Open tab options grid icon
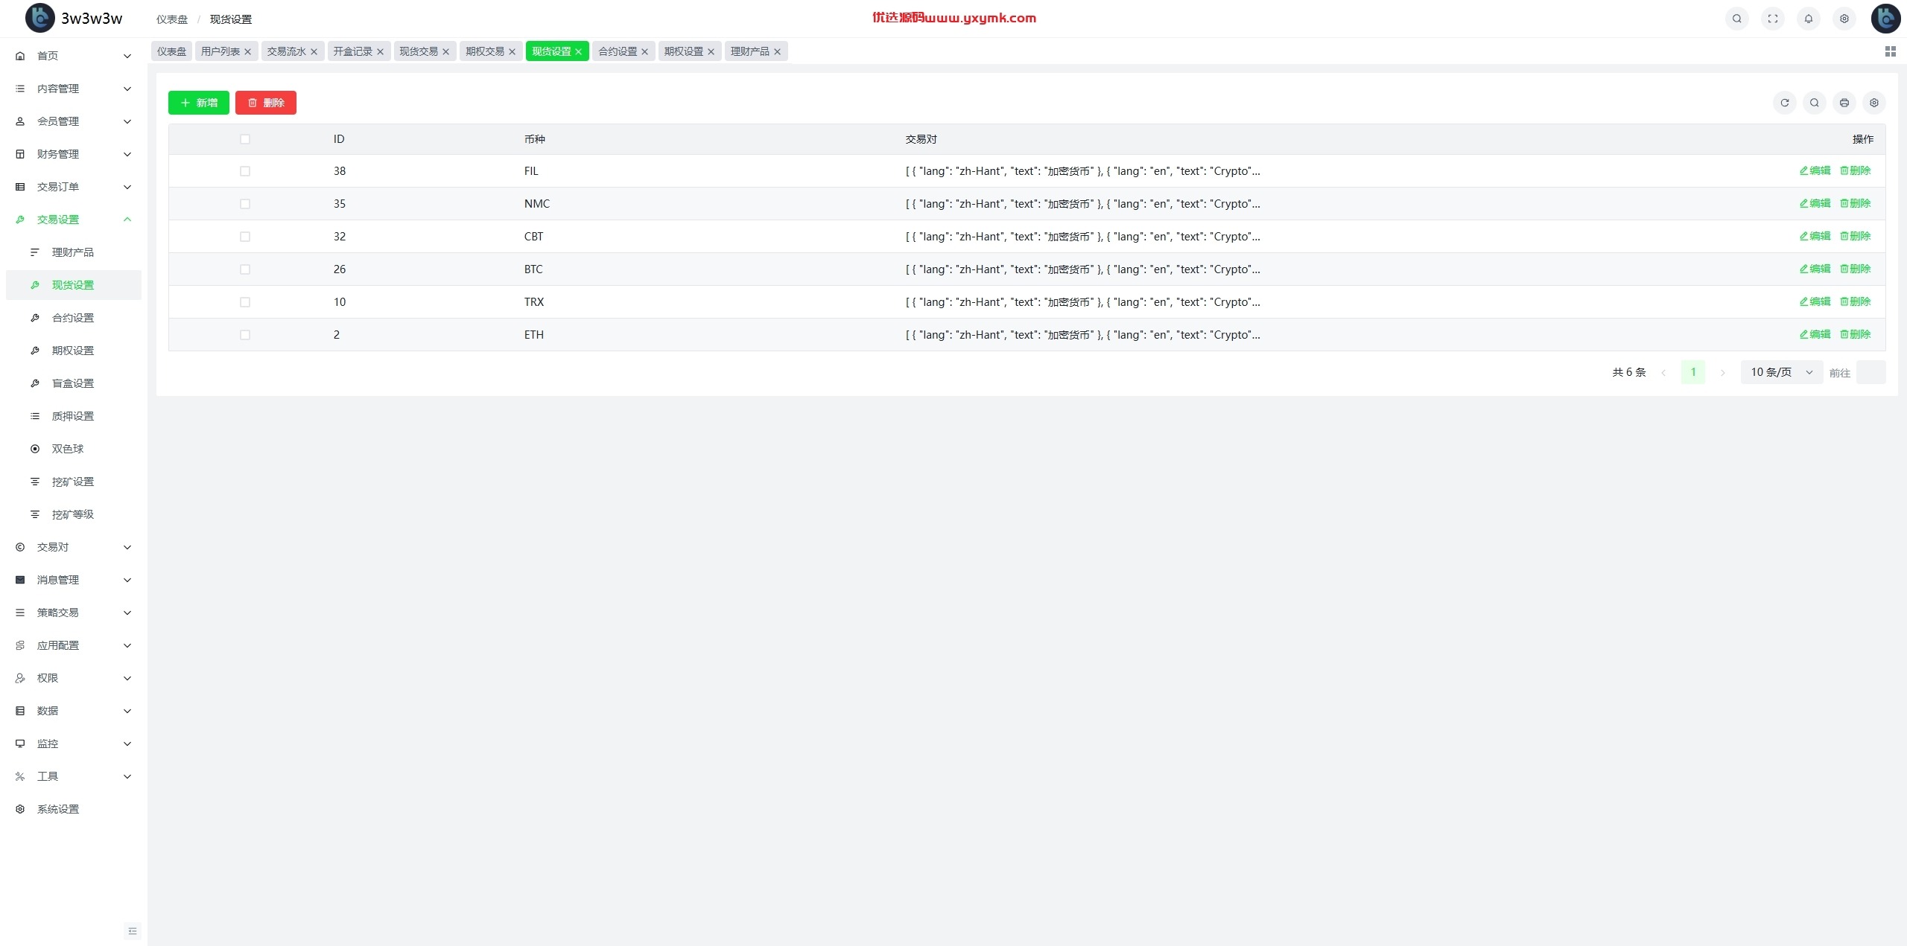 (1890, 51)
